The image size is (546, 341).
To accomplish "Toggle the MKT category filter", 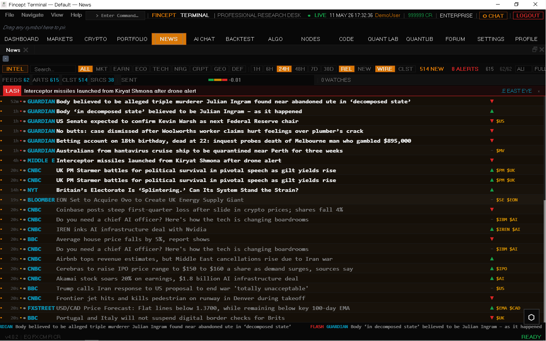I will click(102, 69).
